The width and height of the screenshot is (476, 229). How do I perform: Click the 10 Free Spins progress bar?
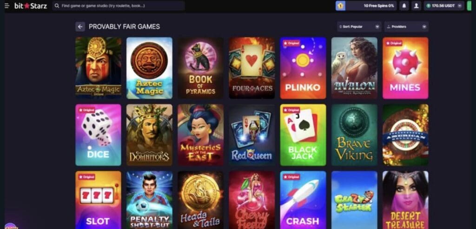[371, 6]
